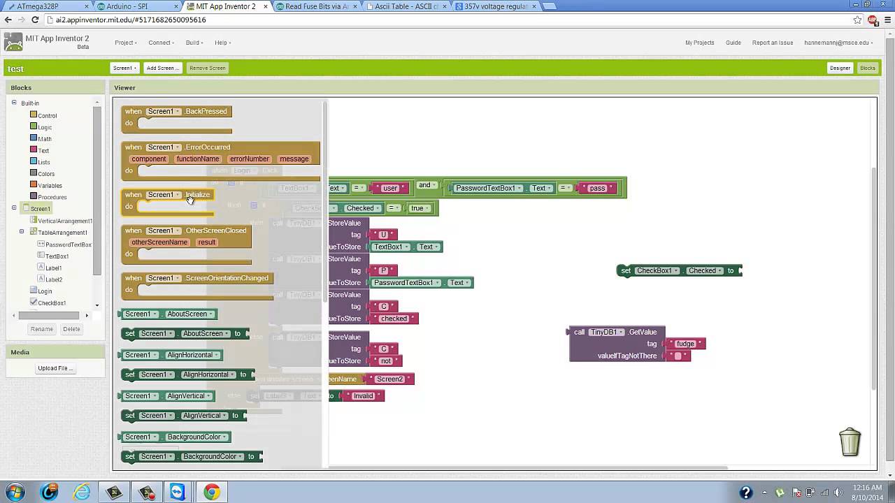Select the VerticalArrangement1 component icon
The height and width of the screenshot is (503, 895).
pyautogui.click(x=33, y=221)
